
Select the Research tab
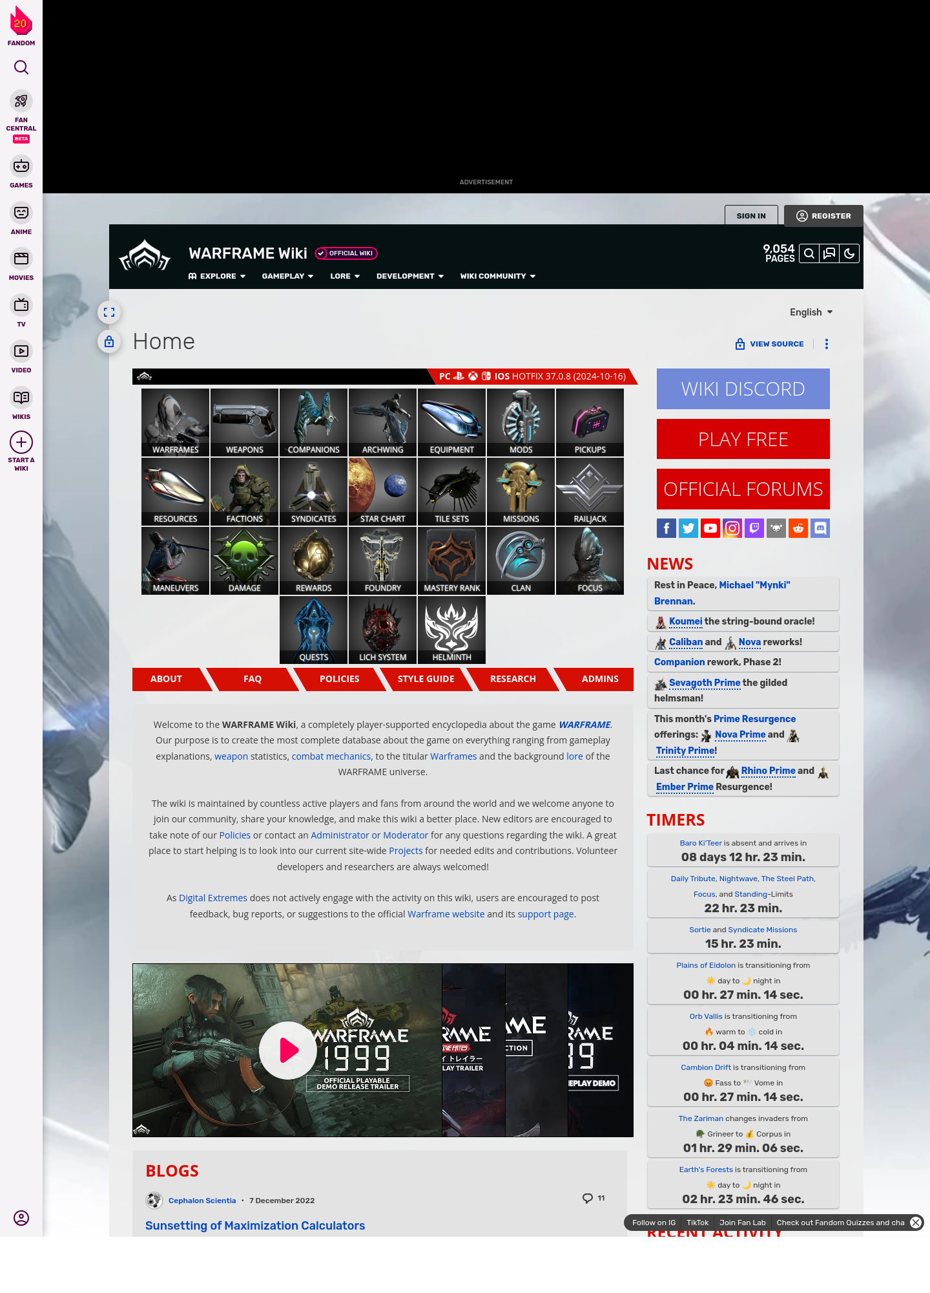pyautogui.click(x=513, y=679)
